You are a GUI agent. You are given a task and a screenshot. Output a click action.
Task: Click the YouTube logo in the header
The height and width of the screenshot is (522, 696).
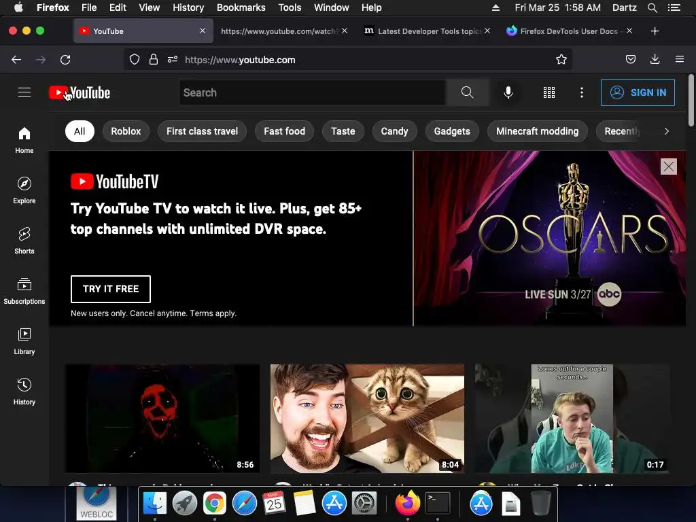80,92
